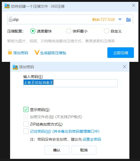Viewport: 140px width, 161px height.
Task: Expand the save path dropdown arrow
Action: [x=120, y=19]
